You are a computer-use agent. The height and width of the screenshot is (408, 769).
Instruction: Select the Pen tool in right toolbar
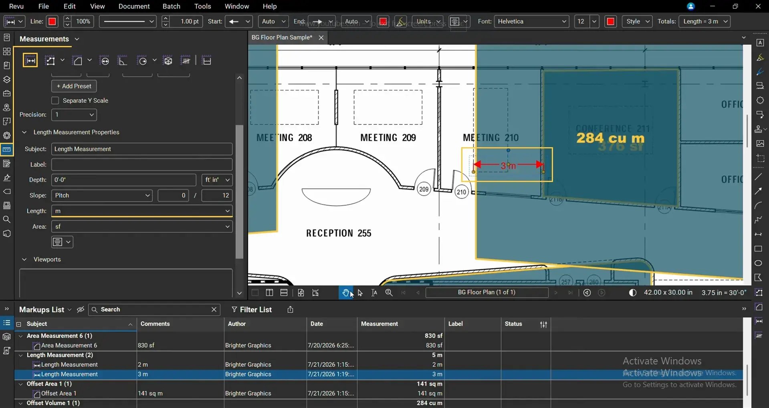tap(760, 72)
